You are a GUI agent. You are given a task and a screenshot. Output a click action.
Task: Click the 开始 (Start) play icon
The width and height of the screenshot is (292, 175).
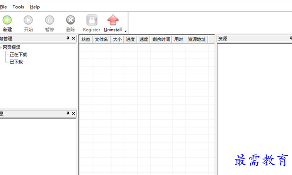click(x=28, y=20)
